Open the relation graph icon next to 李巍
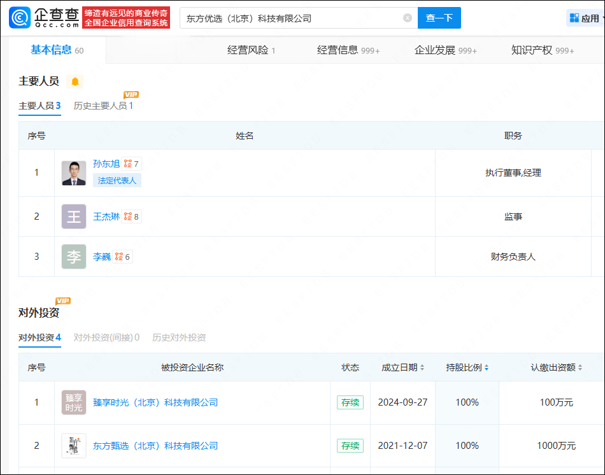 point(119,257)
